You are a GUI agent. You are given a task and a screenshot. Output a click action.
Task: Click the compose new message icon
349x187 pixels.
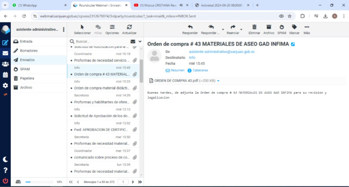pos(5,43)
